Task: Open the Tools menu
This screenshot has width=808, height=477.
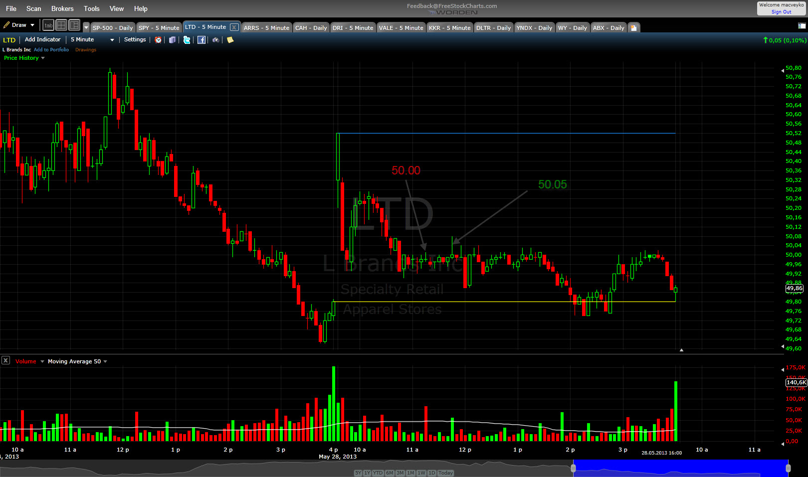Action: (x=92, y=8)
